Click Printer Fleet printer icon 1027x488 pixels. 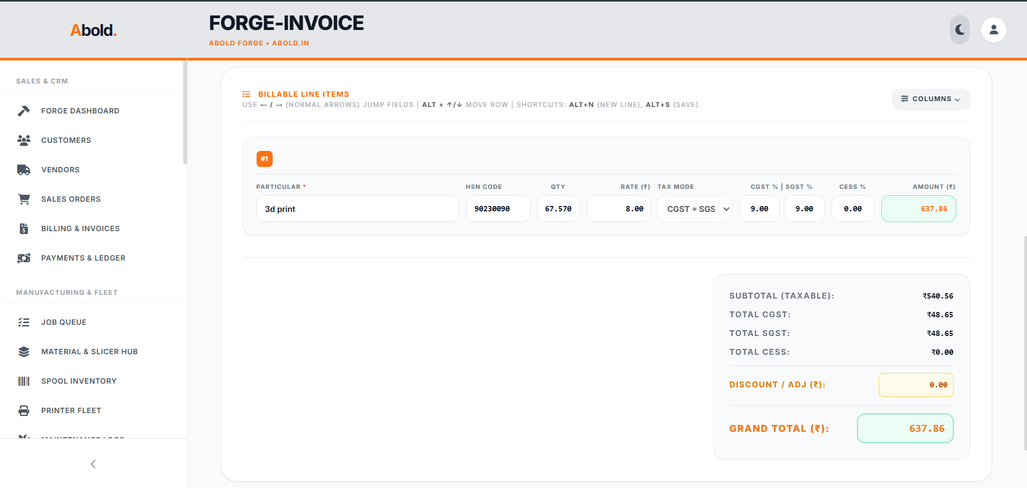point(24,410)
